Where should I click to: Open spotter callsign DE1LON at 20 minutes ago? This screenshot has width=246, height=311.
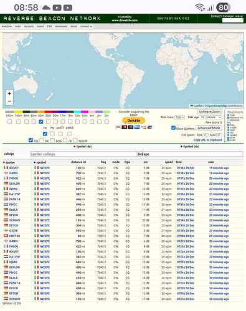point(14,183)
